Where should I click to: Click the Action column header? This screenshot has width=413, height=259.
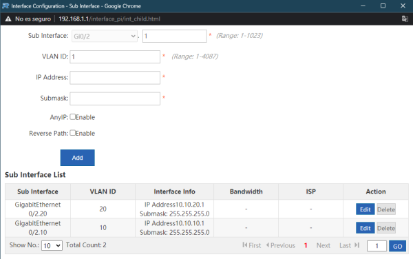point(376,191)
